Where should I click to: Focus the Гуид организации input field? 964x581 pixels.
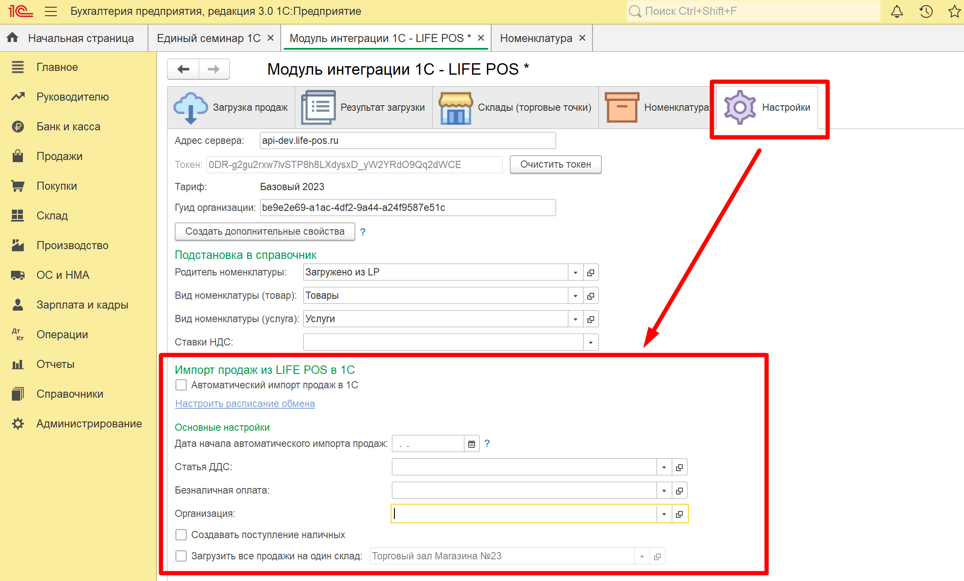click(x=408, y=208)
